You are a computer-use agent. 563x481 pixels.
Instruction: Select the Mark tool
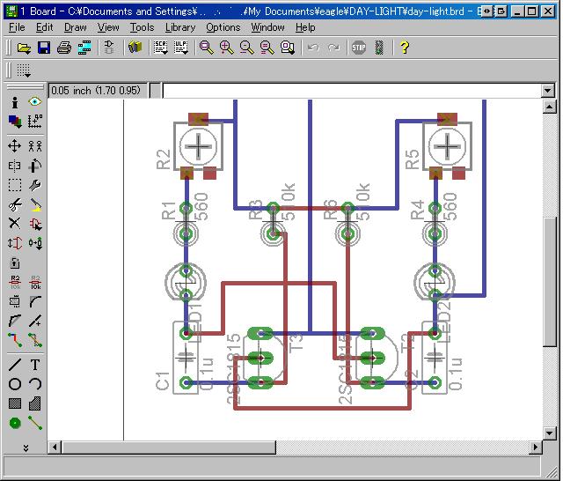point(35,122)
